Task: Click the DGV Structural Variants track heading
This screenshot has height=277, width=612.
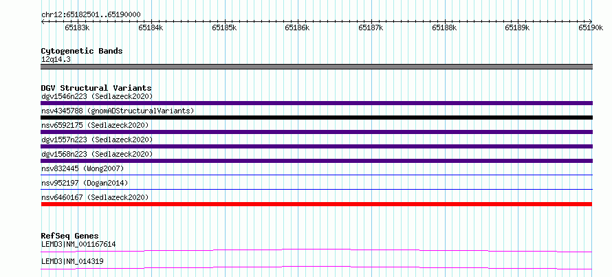Action: point(96,88)
